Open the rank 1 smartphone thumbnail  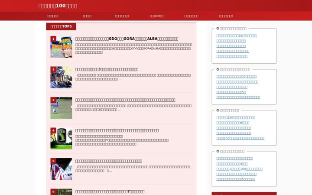click(61, 47)
